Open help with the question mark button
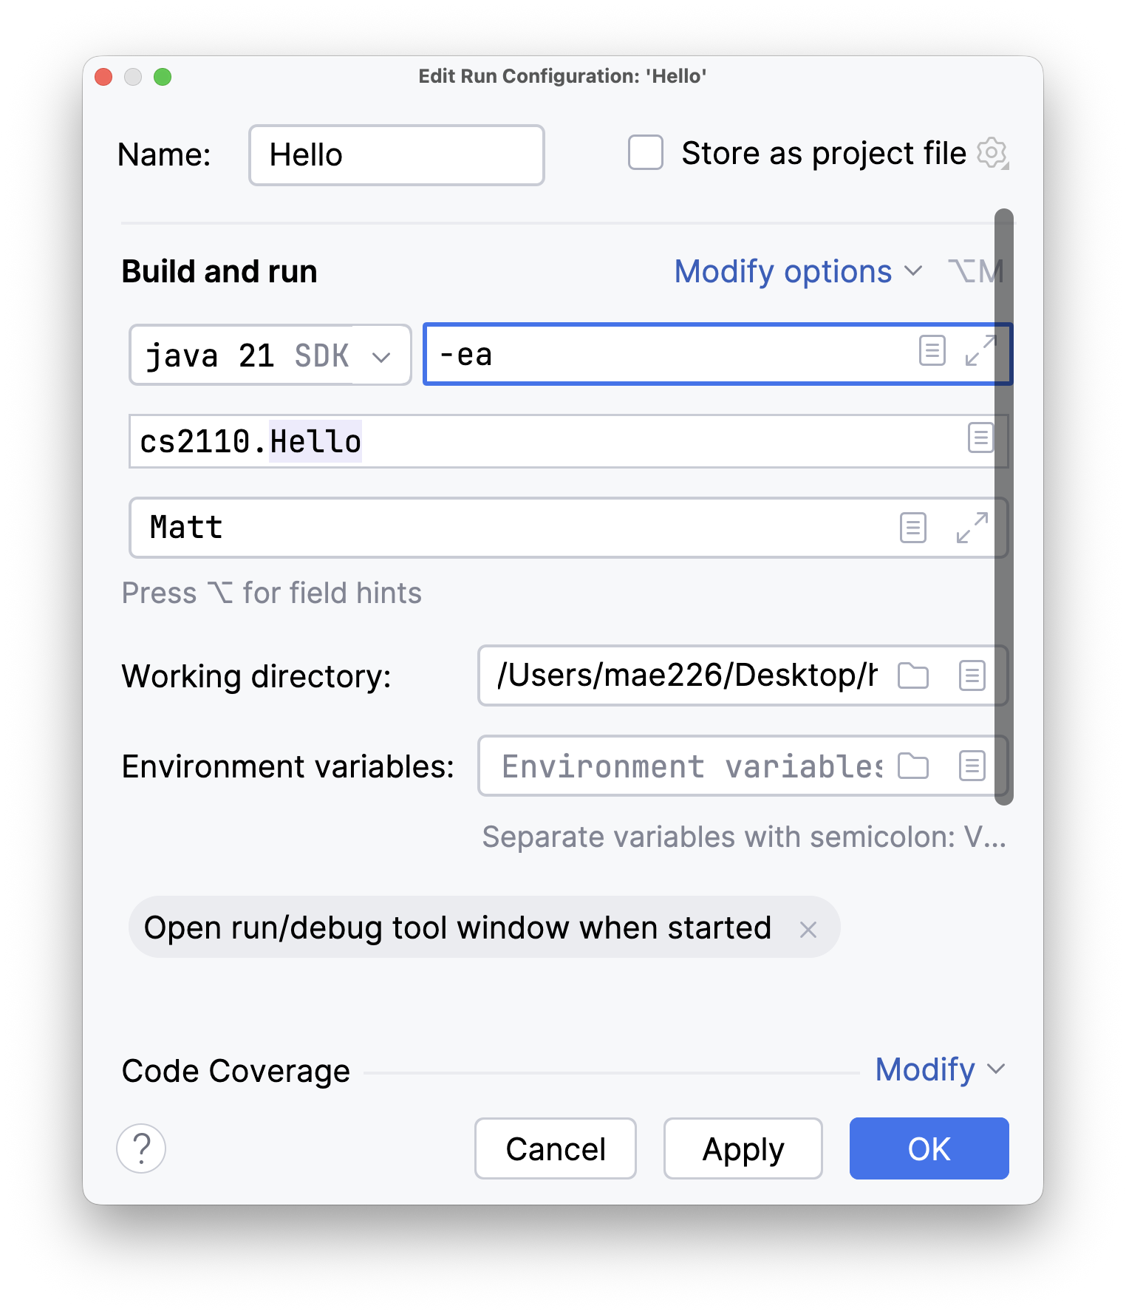Viewport: 1126px width, 1314px height. pyautogui.click(x=141, y=1148)
